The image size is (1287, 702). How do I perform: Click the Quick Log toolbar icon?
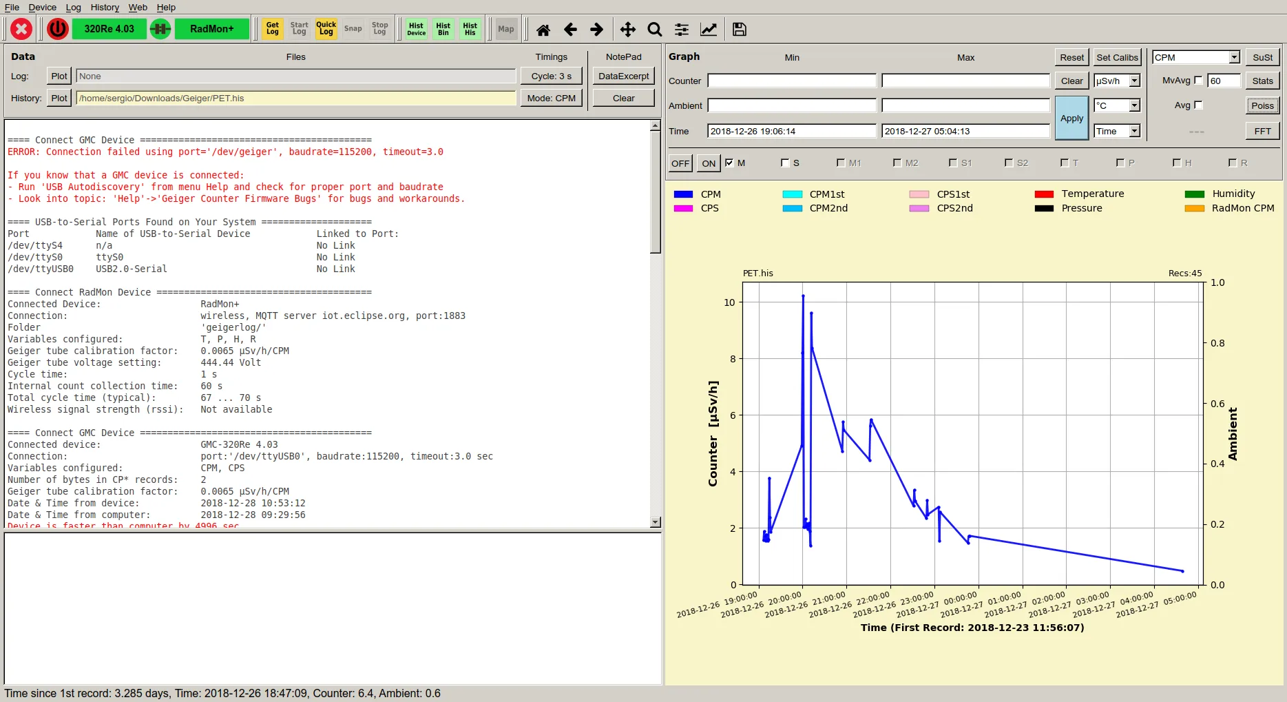[326, 29]
